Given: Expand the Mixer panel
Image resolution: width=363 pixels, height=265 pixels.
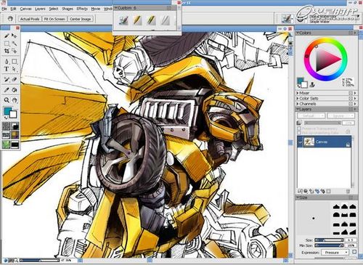Looking at the screenshot, I should click(298, 93).
